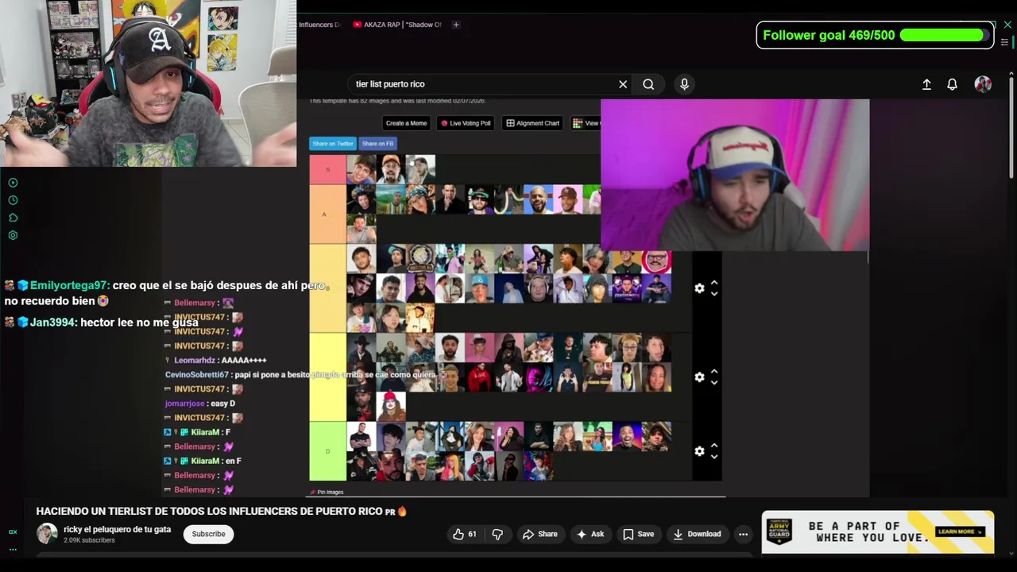Click chat username Jan3994

point(52,322)
